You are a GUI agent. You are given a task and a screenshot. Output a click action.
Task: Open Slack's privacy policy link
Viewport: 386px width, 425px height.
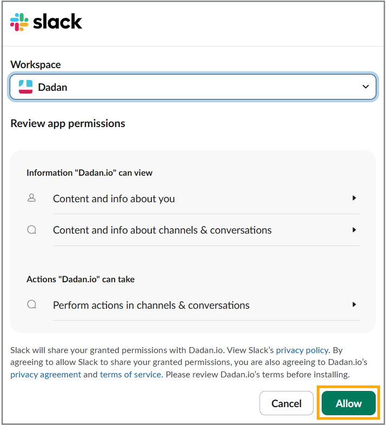302,350
